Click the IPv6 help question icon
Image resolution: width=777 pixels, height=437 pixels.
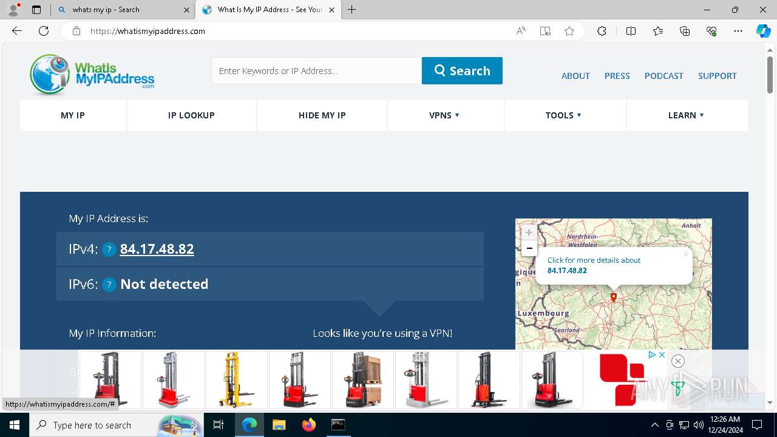pyautogui.click(x=109, y=285)
